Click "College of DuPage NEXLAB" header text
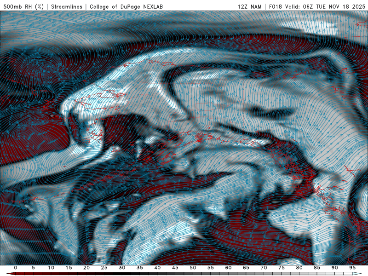 pyautogui.click(x=126, y=7)
